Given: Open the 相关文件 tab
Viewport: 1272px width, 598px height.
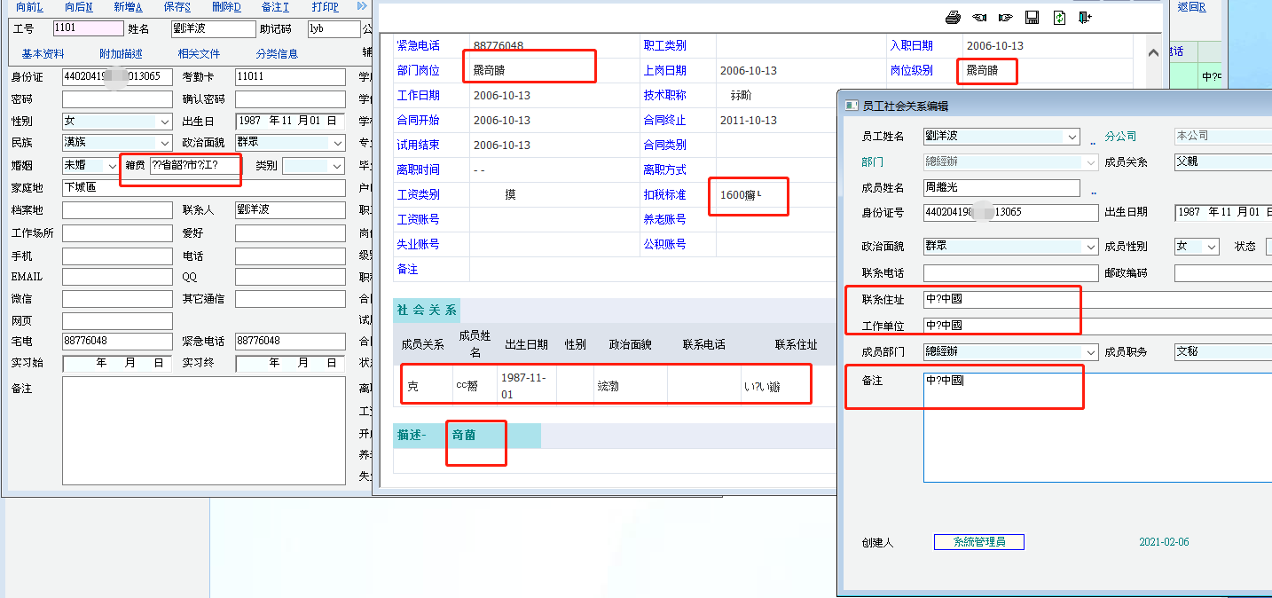Looking at the screenshot, I should click(199, 54).
